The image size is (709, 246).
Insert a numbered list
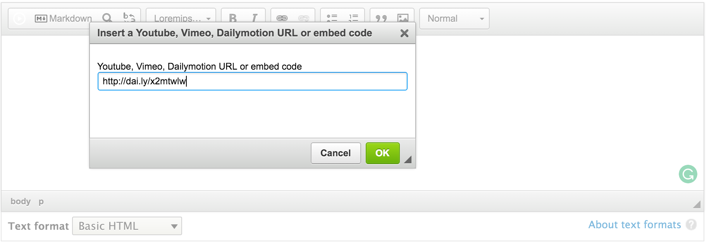pyautogui.click(x=353, y=18)
